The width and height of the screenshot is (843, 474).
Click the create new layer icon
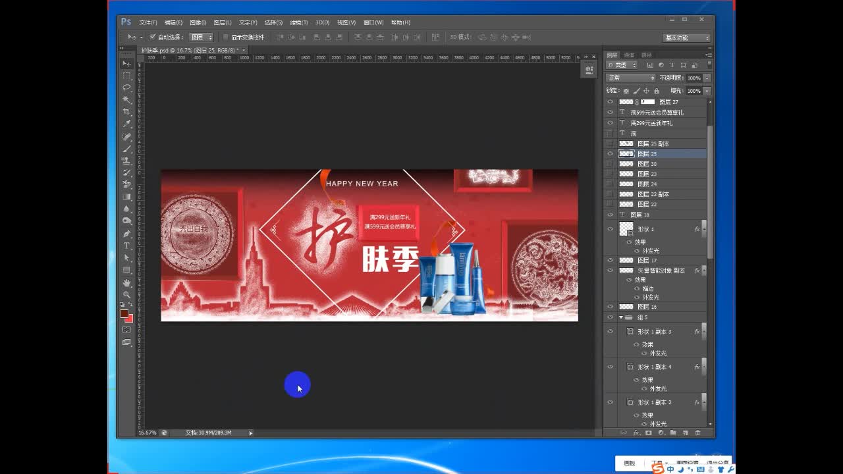click(x=686, y=433)
